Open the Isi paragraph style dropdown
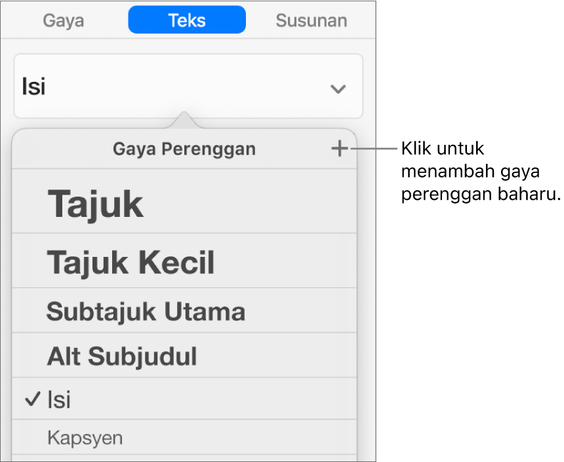564x462 pixels. [x=188, y=87]
